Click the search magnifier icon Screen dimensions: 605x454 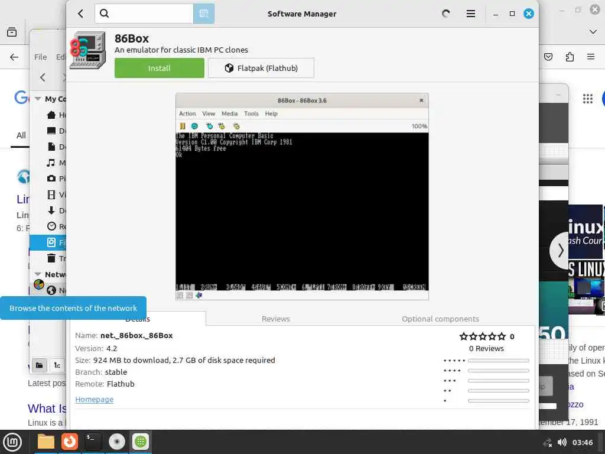click(104, 14)
